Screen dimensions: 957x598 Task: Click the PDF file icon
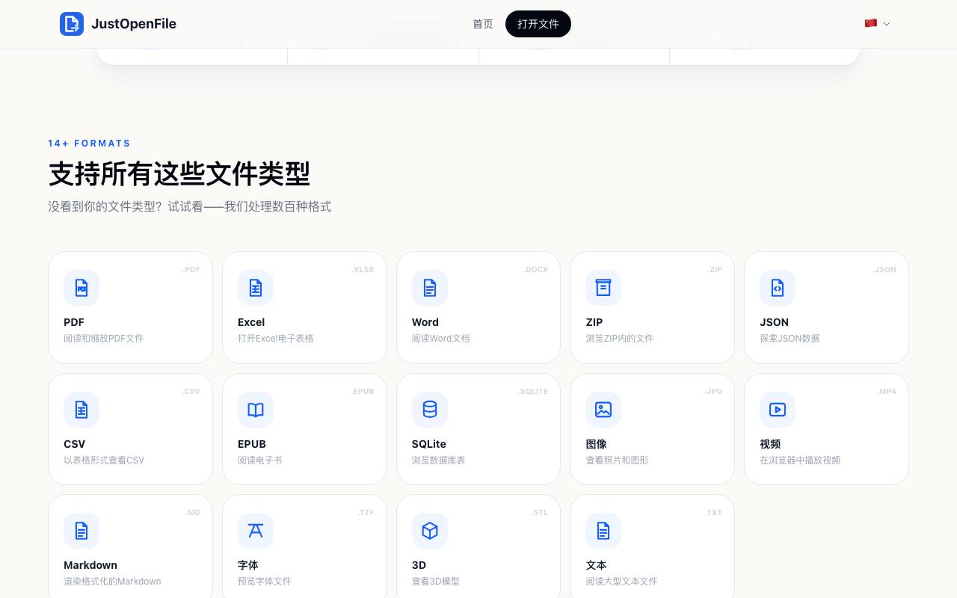coord(81,288)
